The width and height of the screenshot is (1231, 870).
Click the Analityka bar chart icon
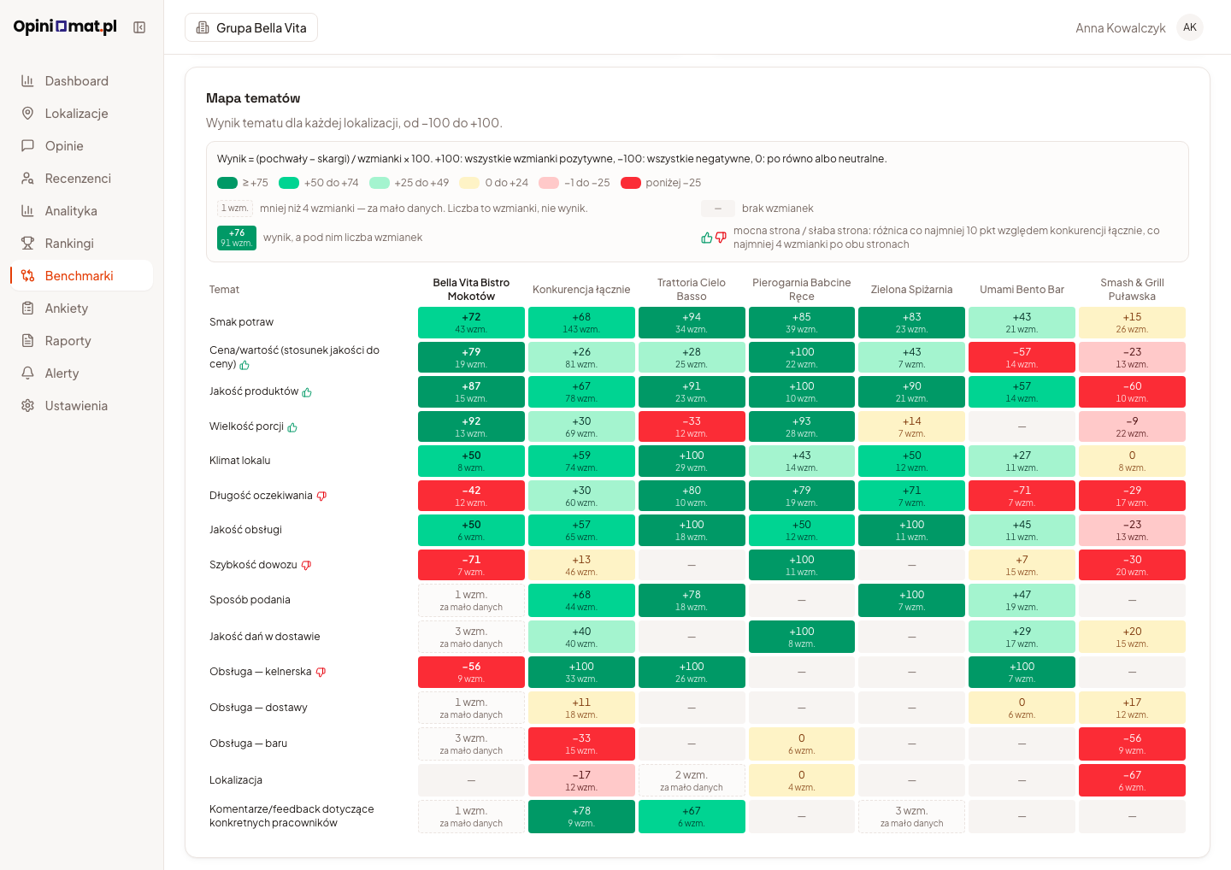[27, 210]
